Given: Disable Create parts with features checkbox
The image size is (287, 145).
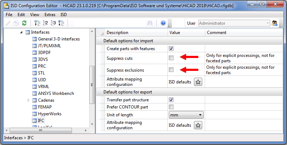Looking at the screenshot, I should [171, 48].
